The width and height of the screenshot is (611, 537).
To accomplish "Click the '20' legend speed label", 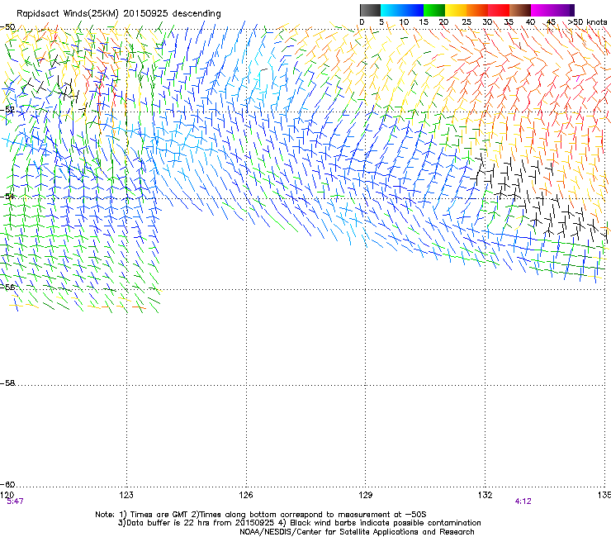I will (443, 22).
